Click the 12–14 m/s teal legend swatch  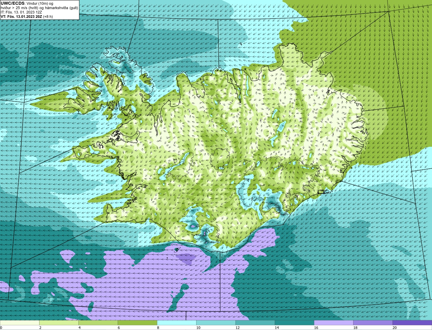tap(255, 323)
